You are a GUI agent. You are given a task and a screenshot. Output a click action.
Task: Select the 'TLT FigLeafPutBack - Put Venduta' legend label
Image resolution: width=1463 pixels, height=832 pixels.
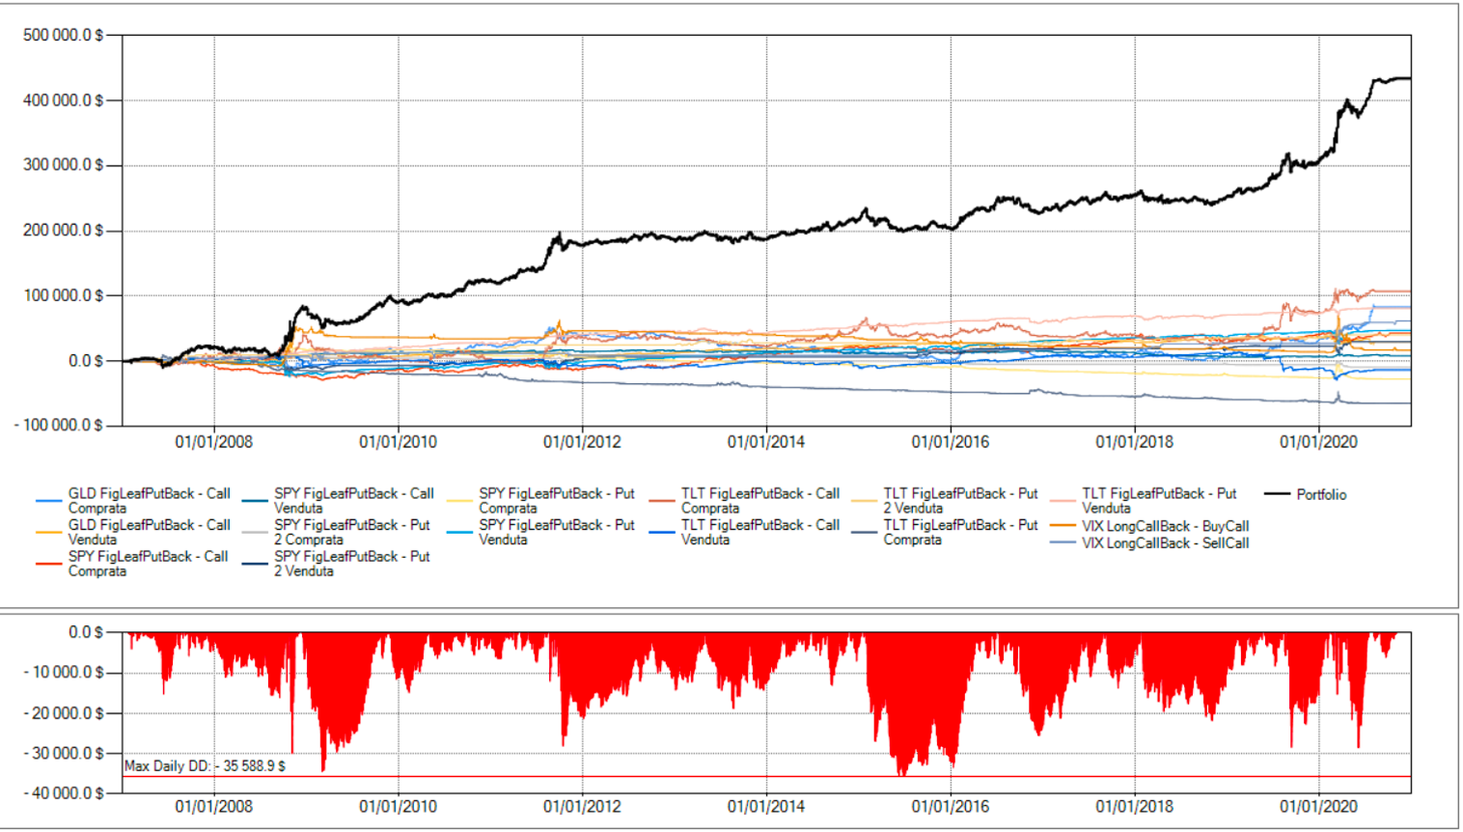coord(1159,501)
